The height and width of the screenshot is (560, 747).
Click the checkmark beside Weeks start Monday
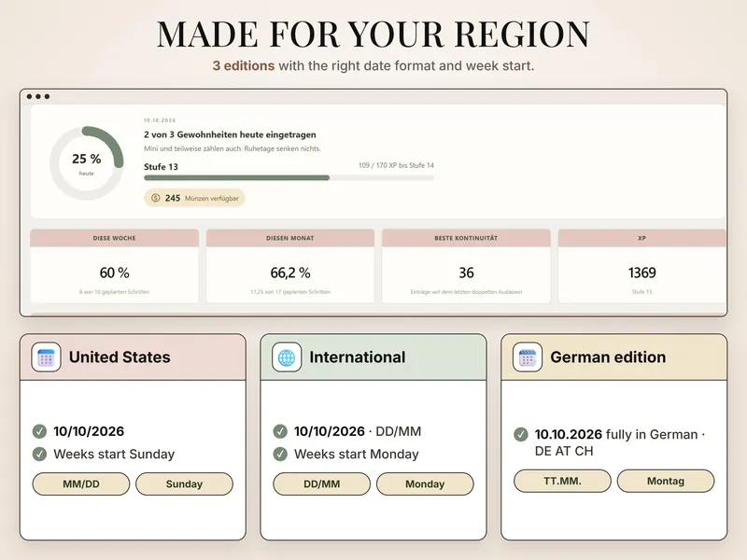(280, 455)
